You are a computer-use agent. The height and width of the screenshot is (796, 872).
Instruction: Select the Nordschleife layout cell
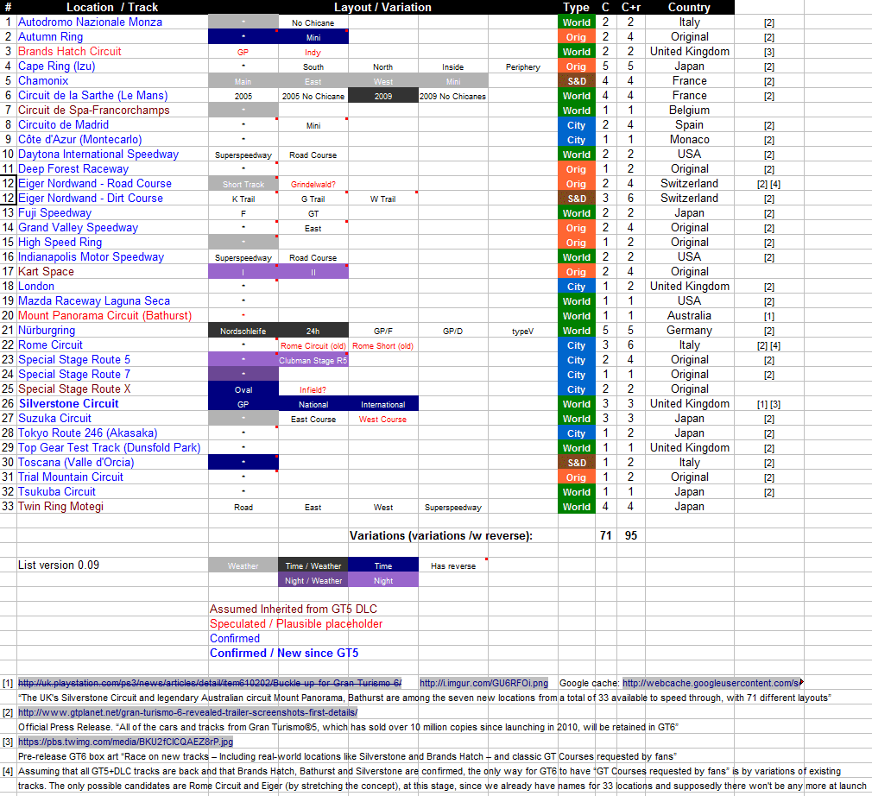click(x=243, y=331)
